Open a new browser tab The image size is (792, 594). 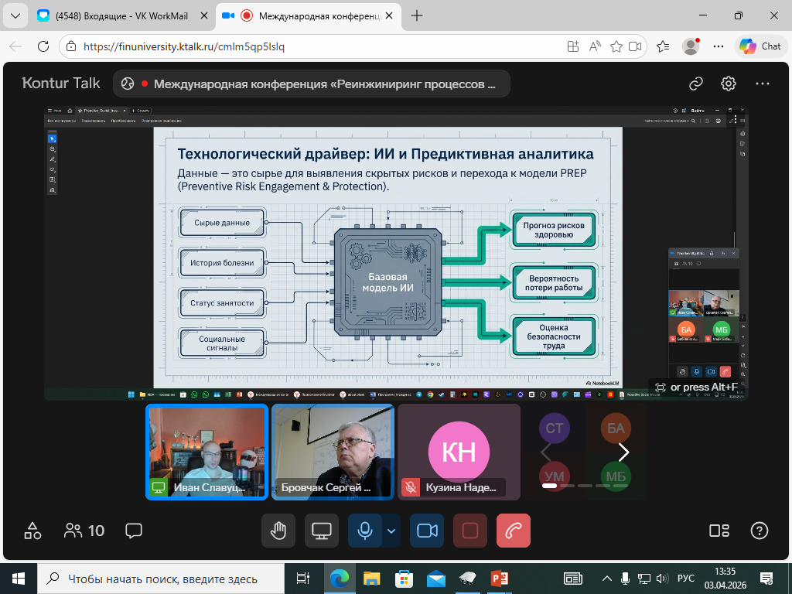(x=417, y=15)
